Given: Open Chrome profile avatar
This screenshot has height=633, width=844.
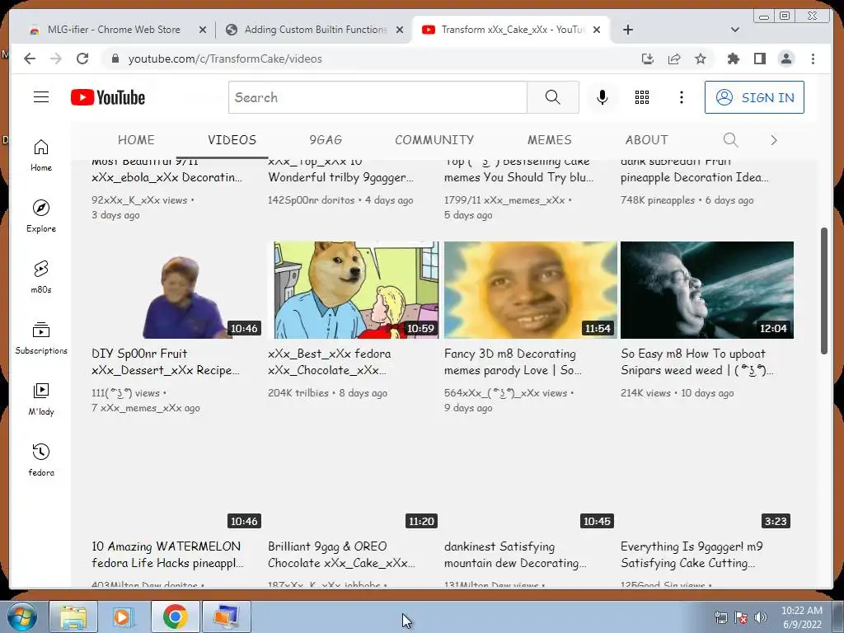Looking at the screenshot, I should coord(786,59).
